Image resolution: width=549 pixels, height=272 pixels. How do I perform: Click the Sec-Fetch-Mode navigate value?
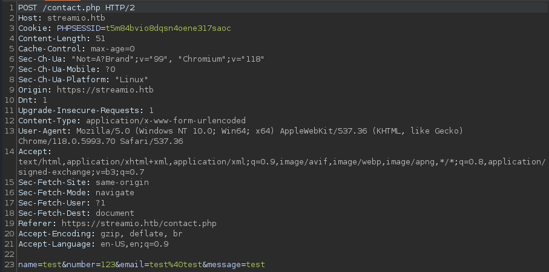point(115,193)
